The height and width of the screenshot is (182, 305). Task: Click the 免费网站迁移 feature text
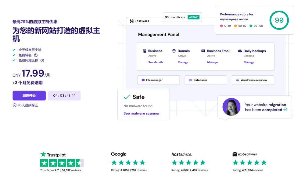(x=28, y=60)
